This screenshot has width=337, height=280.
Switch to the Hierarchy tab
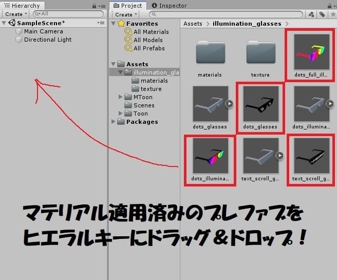coord(22,5)
